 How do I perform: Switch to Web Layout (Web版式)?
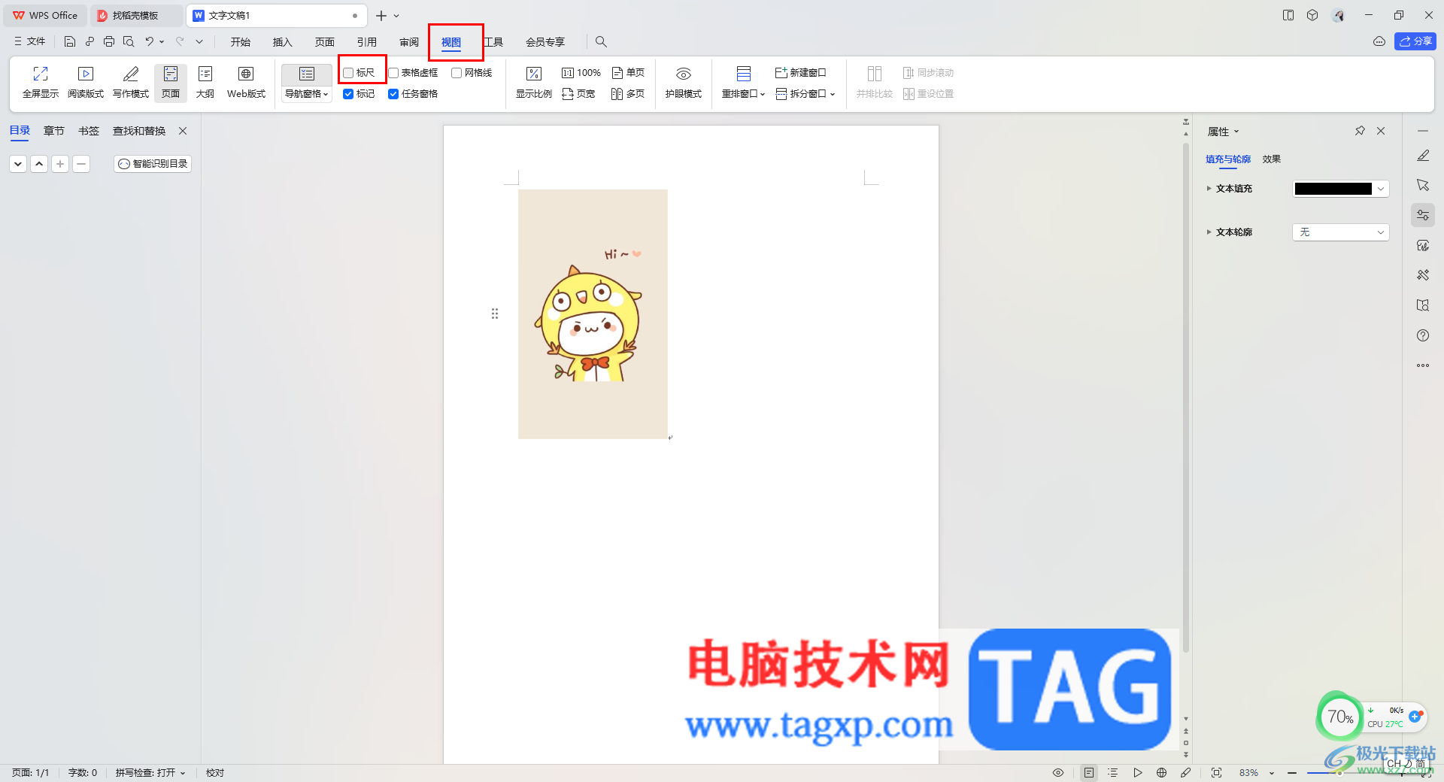point(246,82)
